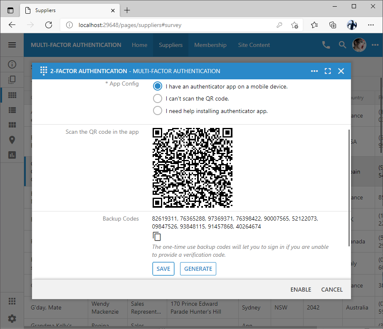Click GENERATE to create new backup codes
Screen dimensions: 383x329
click(x=198, y=269)
